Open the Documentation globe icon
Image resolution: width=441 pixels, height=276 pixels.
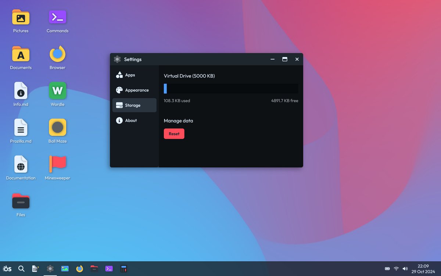[x=21, y=164]
